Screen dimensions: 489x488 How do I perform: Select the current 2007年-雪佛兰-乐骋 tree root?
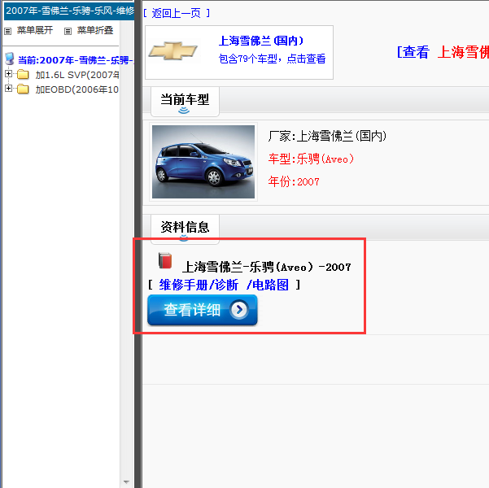click(x=76, y=60)
